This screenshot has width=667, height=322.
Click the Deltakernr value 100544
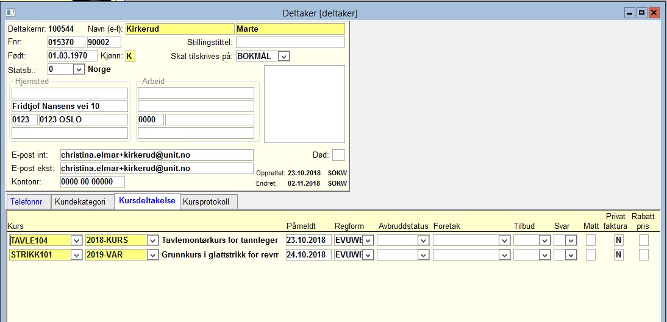pos(61,29)
